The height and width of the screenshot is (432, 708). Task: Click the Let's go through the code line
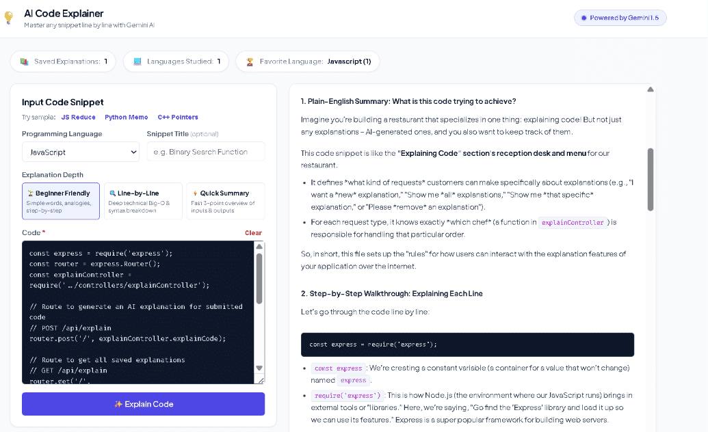(x=365, y=312)
